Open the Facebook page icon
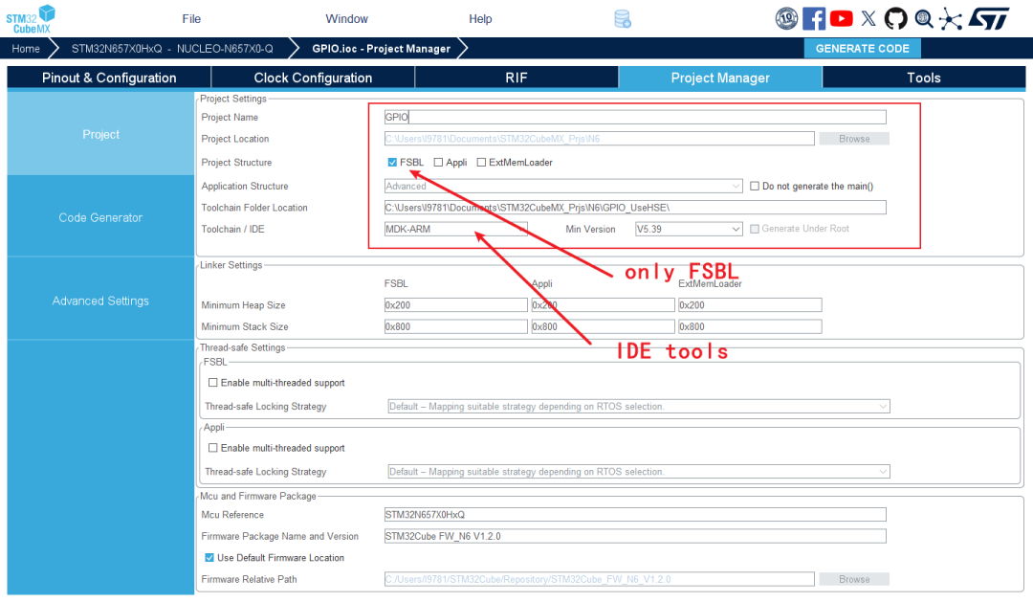The image size is (1033, 602). pyautogui.click(x=814, y=18)
